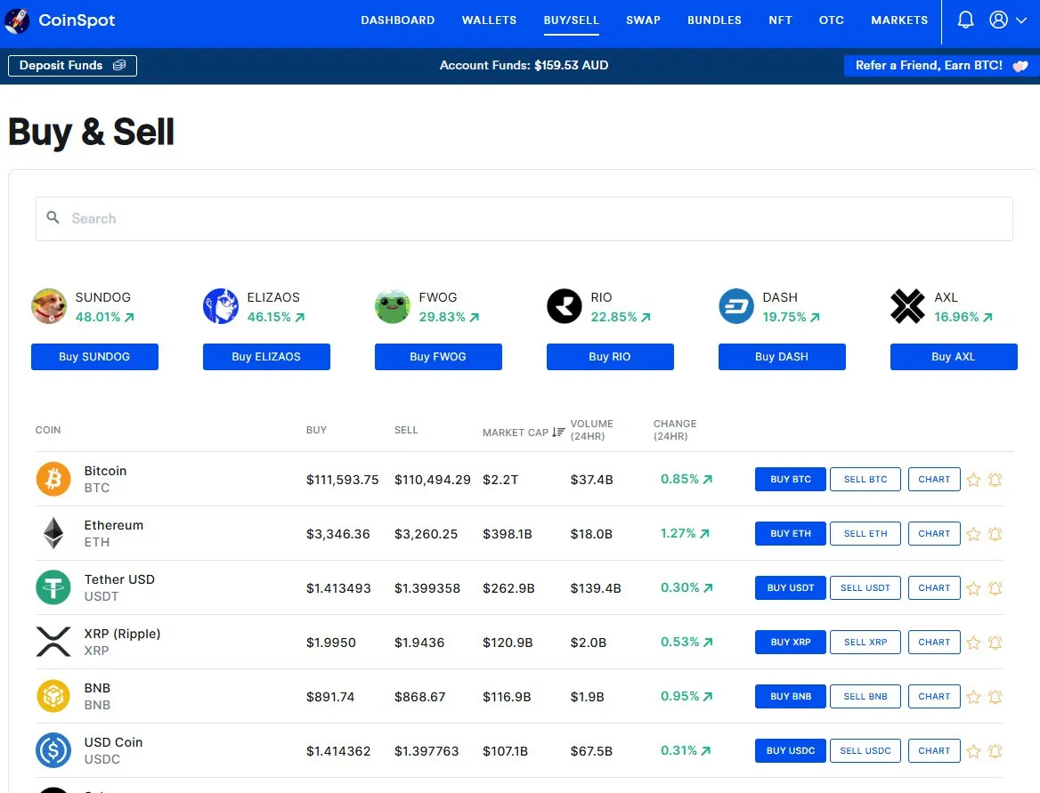1040x793 pixels.
Task: Click the CoinSpot rocket logo
Action: 17,20
